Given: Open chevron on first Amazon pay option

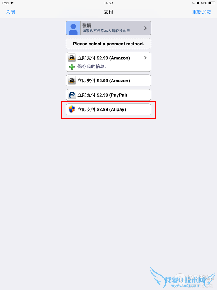Looking at the screenshot, I should pyautogui.click(x=145, y=58).
